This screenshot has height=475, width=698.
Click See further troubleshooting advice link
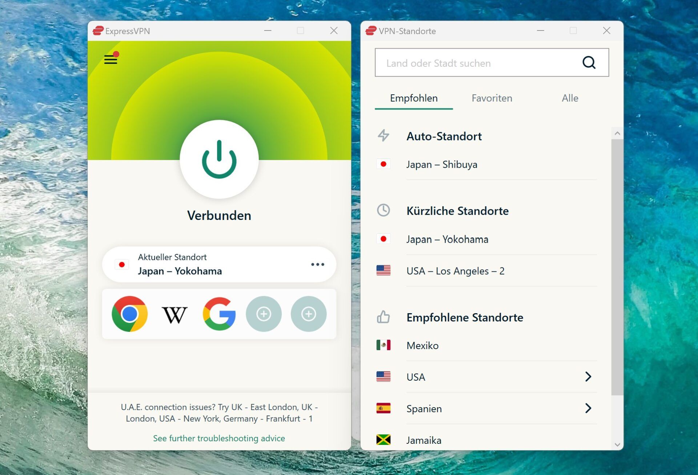(x=219, y=438)
